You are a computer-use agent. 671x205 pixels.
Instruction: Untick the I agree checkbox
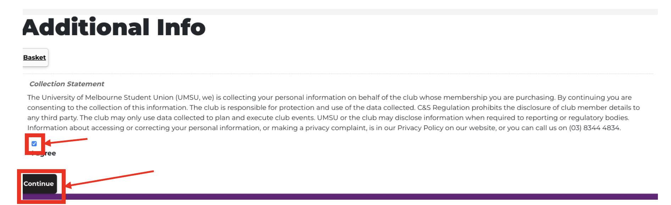click(34, 144)
